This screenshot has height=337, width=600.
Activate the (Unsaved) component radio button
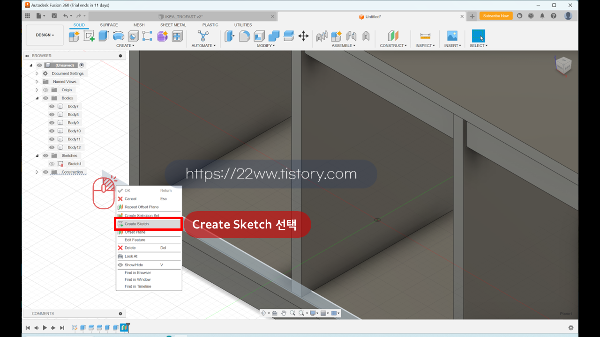[x=82, y=65]
